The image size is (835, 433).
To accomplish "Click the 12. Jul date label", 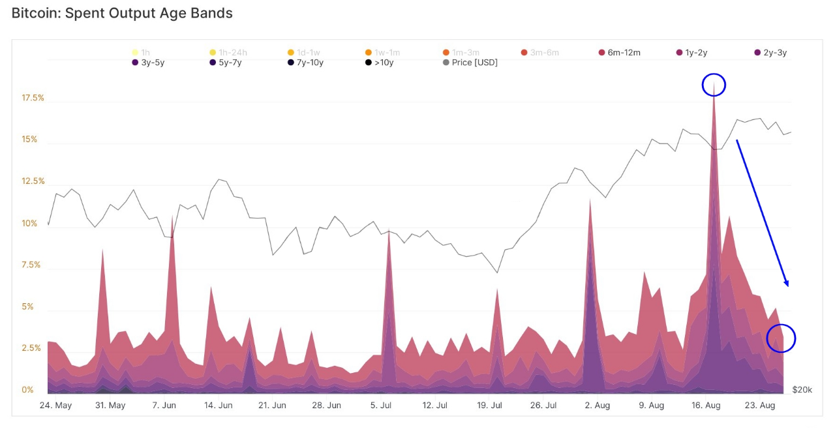I will click(434, 405).
